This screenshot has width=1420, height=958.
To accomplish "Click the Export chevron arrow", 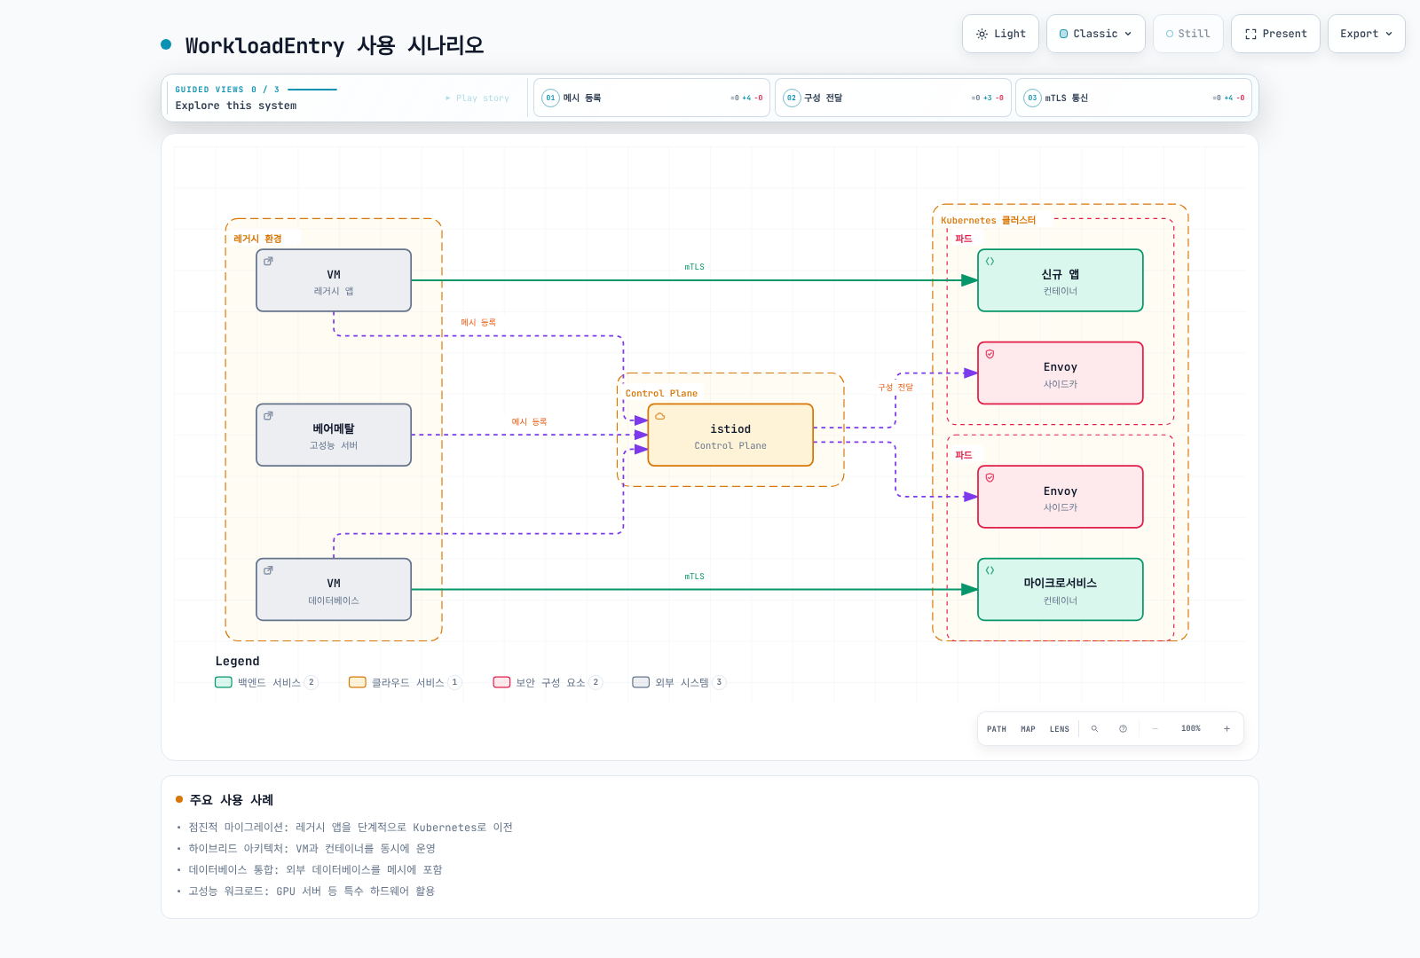I will (x=1389, y=34).
